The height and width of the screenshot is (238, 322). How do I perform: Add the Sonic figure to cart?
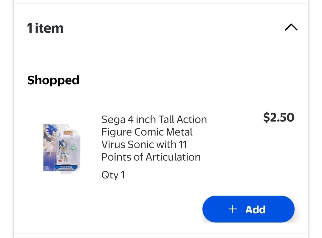pos(248,209)
